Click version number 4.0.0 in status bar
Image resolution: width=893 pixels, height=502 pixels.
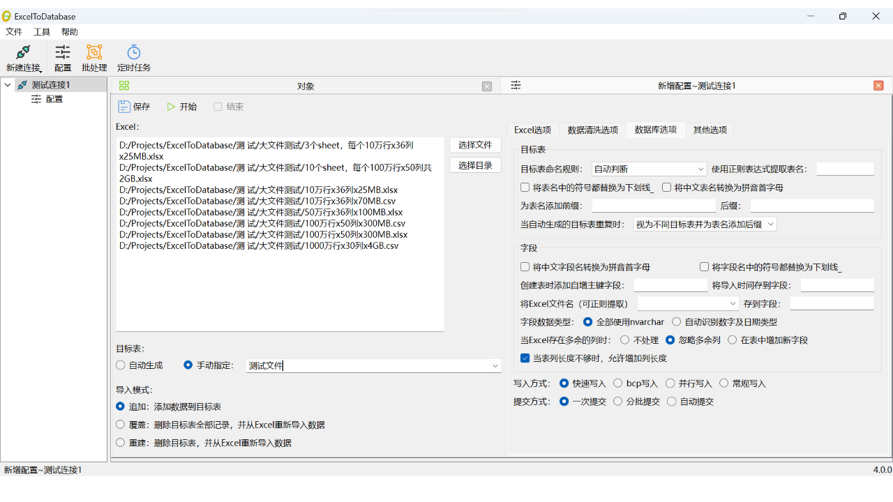pos(882,470)
